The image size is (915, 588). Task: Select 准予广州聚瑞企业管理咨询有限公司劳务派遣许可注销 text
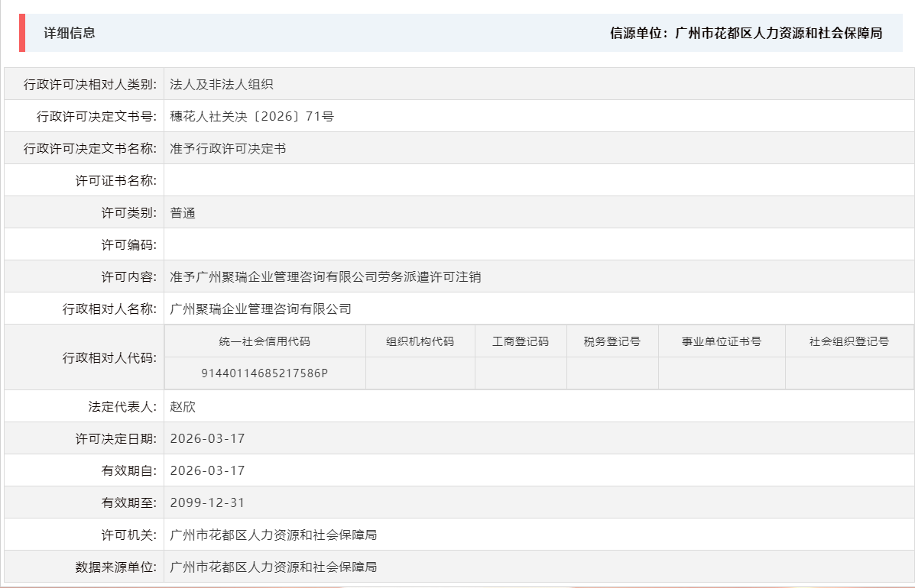point(326,276)
